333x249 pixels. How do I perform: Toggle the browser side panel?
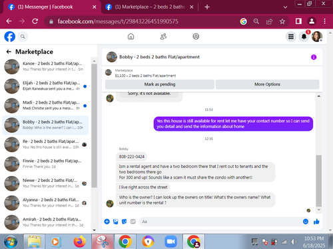click(x=298, y=21)
